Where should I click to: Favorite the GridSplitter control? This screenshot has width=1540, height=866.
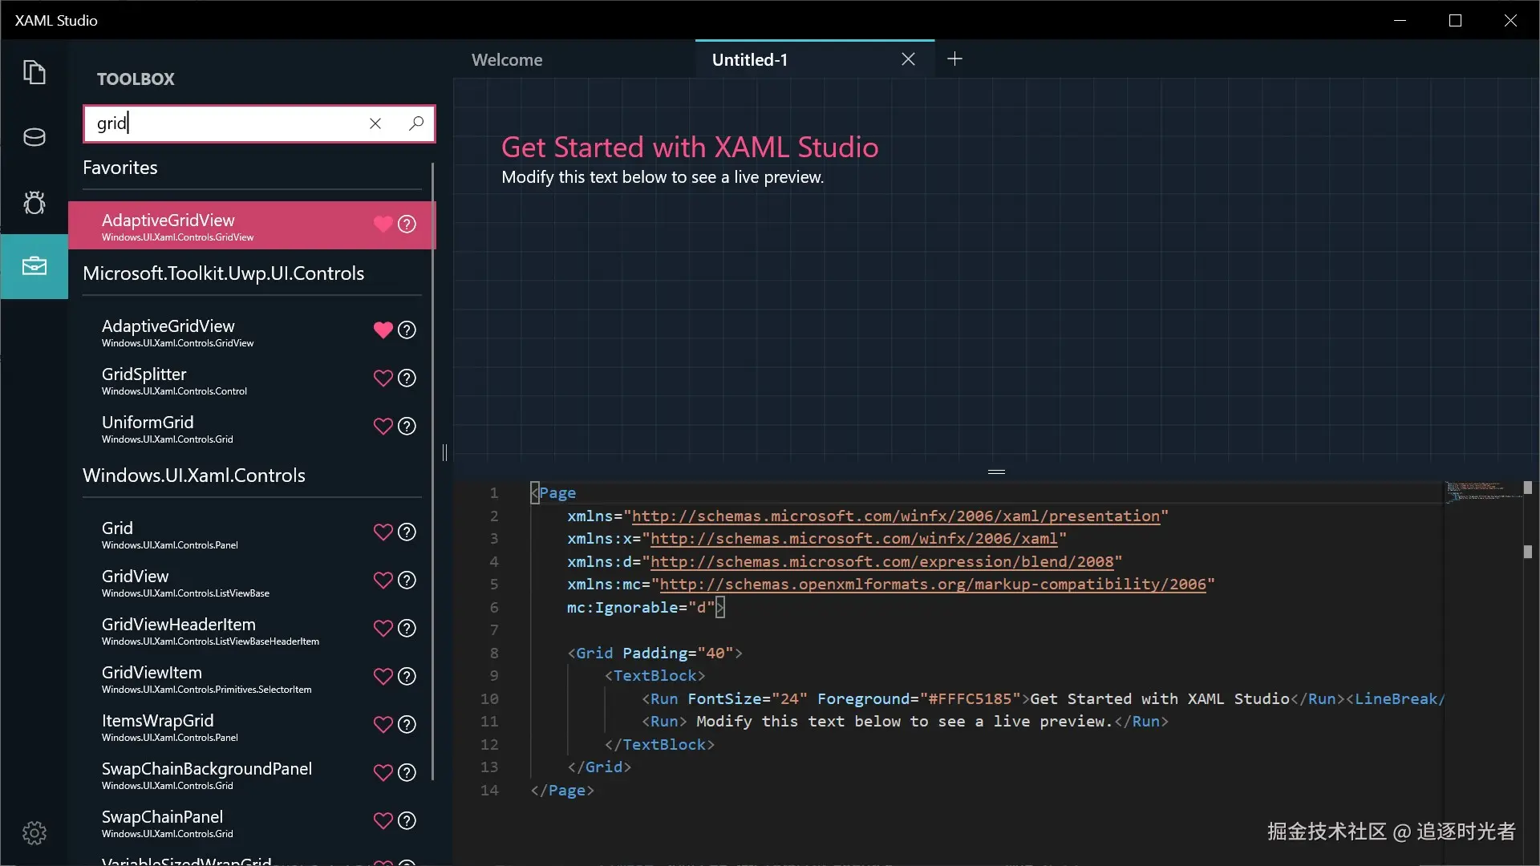383,378
